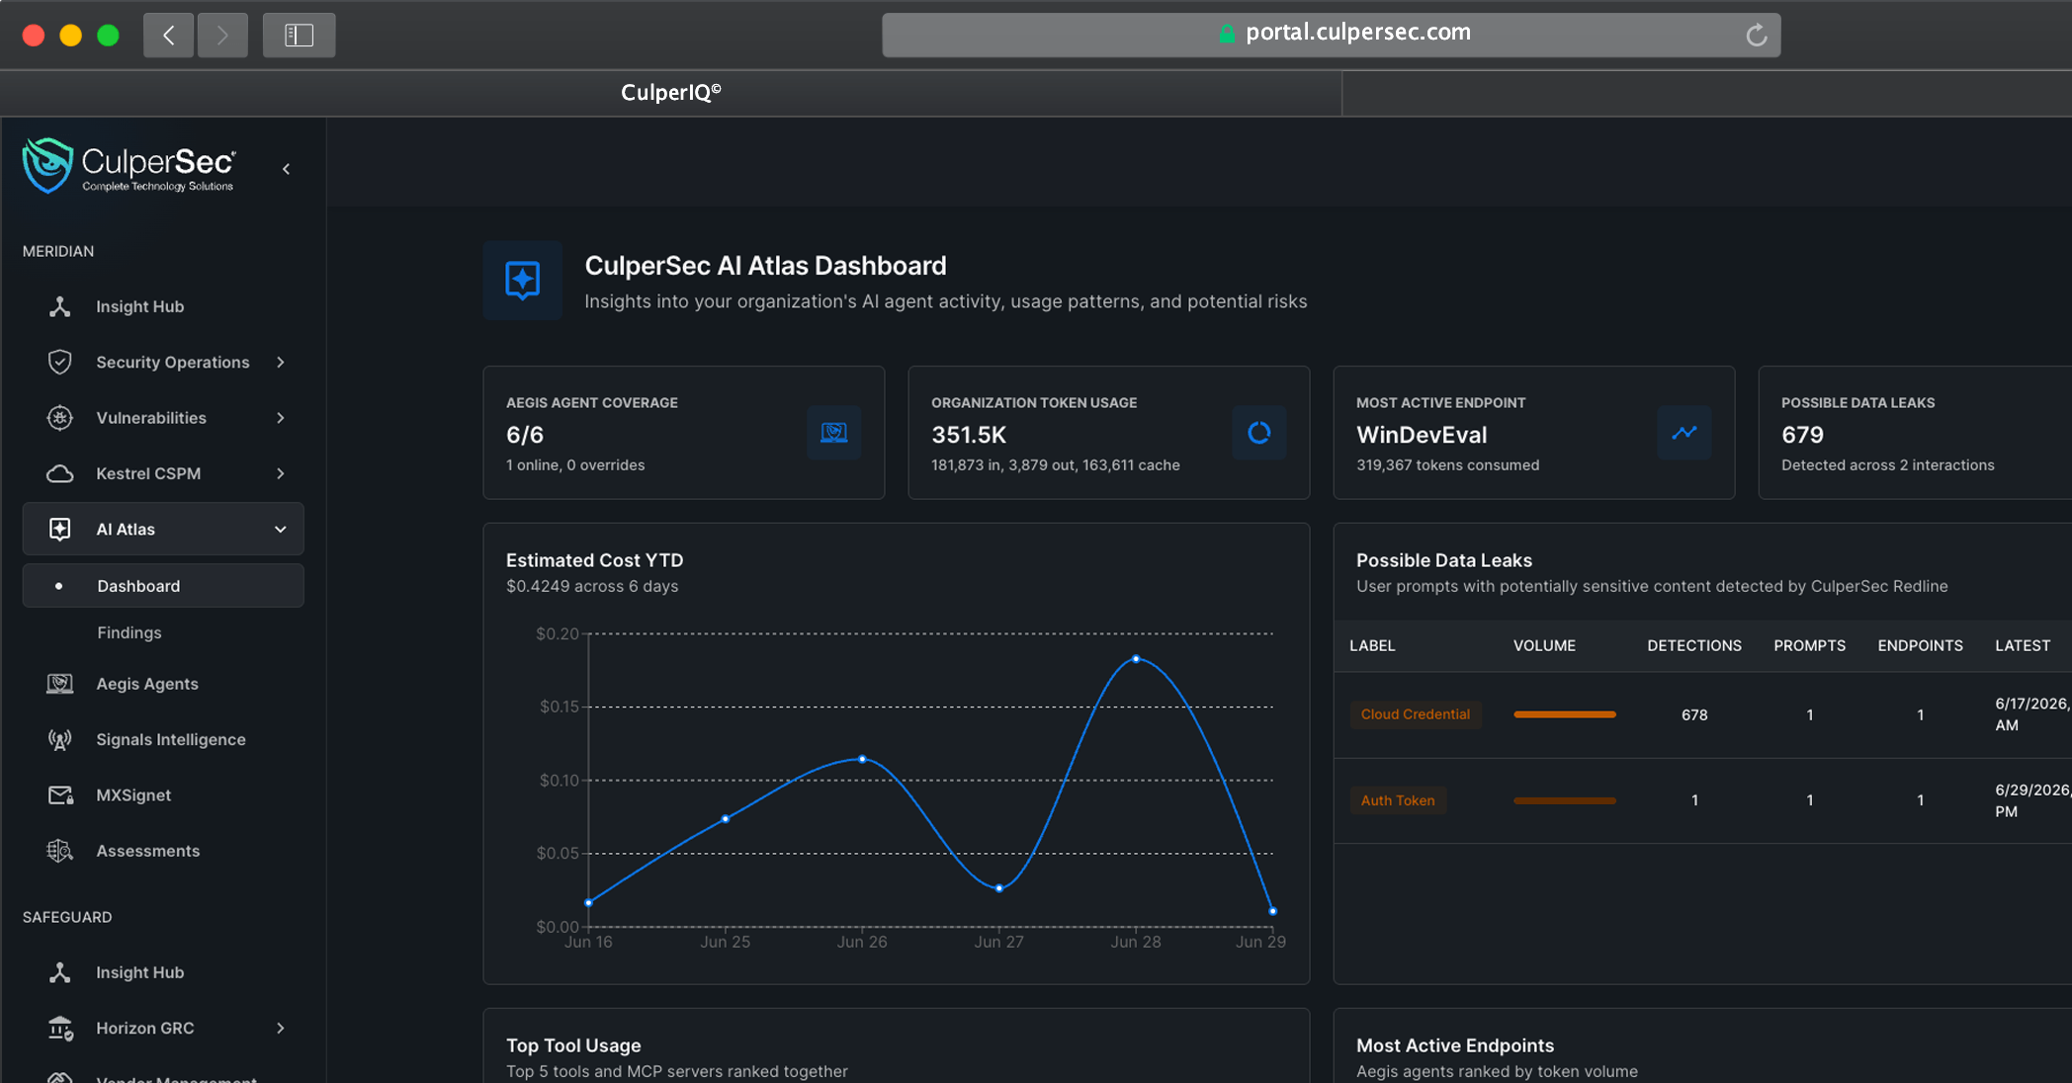Open Aegis Agents in the sidebar
Screen dimensions: 2072x1083
click(x=147, y=684)
